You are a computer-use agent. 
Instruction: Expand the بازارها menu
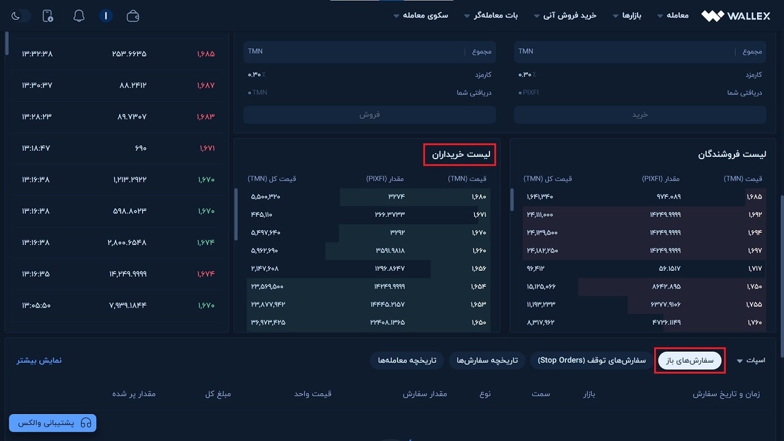coord(627,15)
